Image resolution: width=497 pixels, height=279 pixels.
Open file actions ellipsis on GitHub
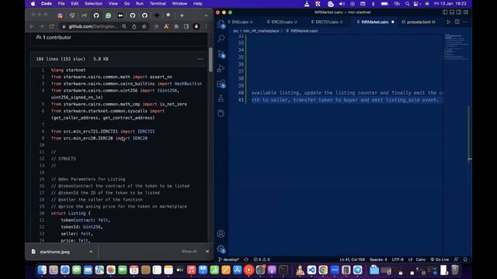click(x=200, y=59)
